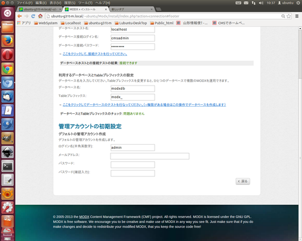Click the zoom magnifier in address bar
This screenshot has width=302, height=241.
(283, 16)
